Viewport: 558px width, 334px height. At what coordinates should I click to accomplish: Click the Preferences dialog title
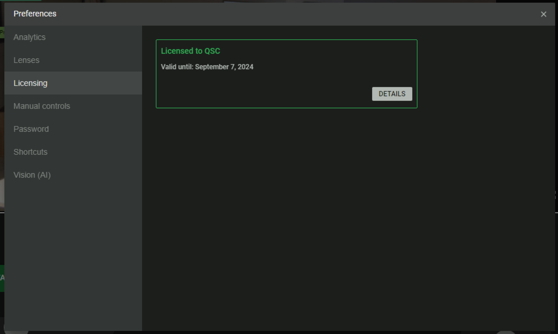click(x=35, y=14)
